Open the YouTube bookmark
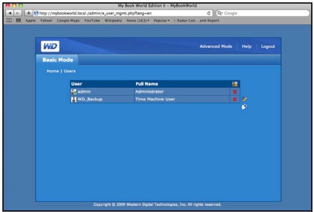 (x=92, y=21)
